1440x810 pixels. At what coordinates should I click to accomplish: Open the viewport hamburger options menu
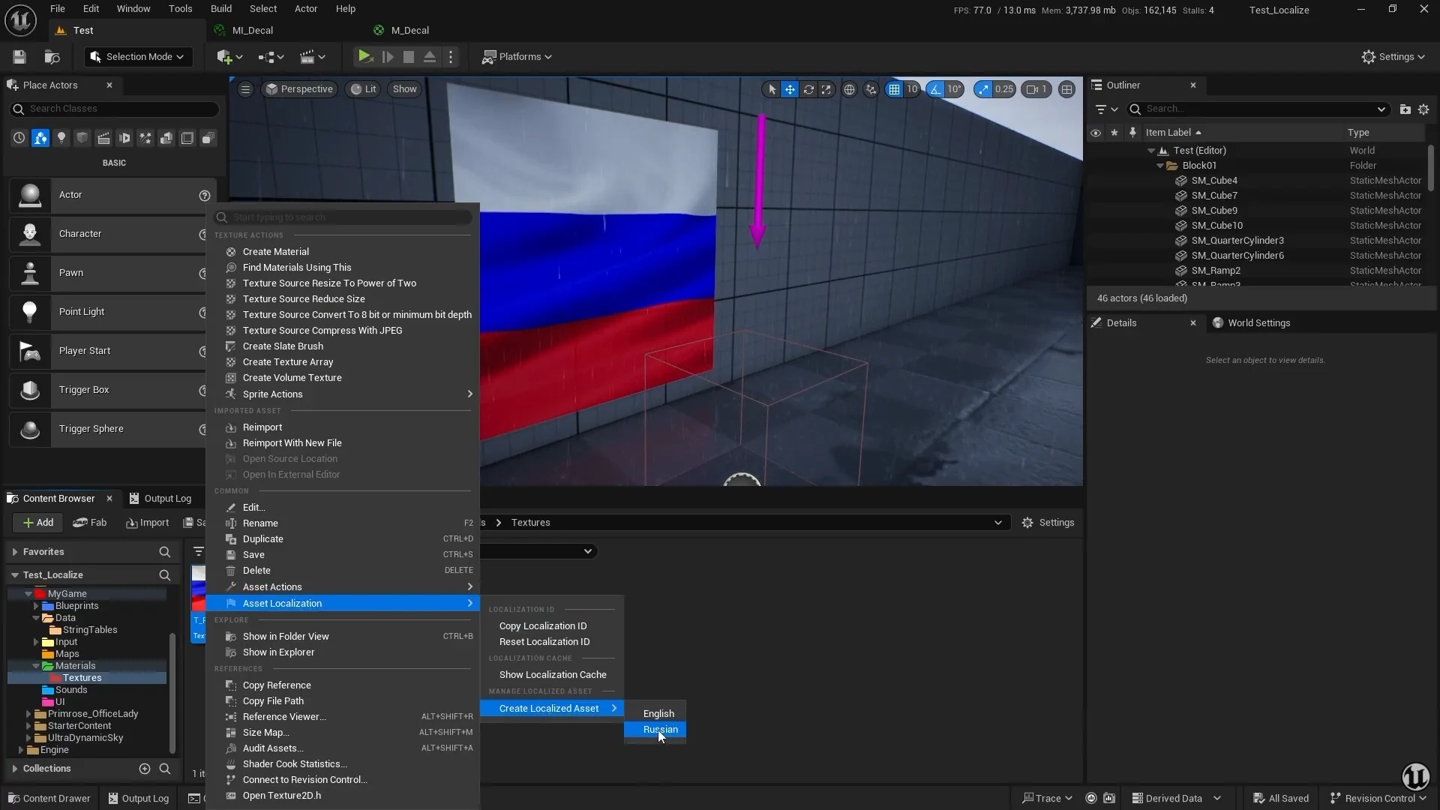point(245,89)
